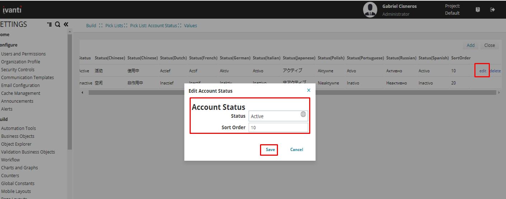The width and height of the screenshot is (506, 199).
Task: Click the Gabriel Cisneros profile avatar
Action: click(370, 10)
